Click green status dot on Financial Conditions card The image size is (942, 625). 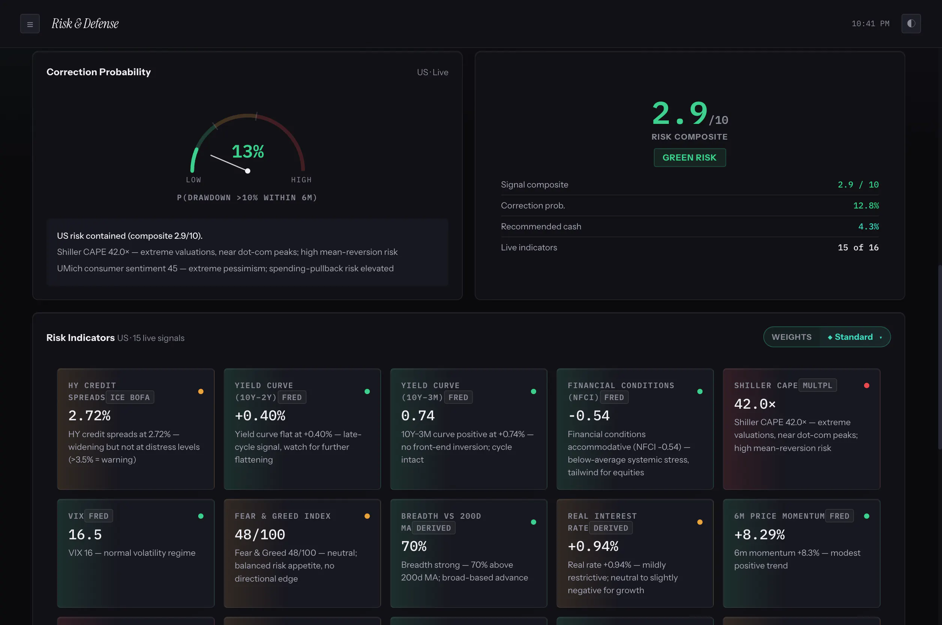[x=700, y=391]
